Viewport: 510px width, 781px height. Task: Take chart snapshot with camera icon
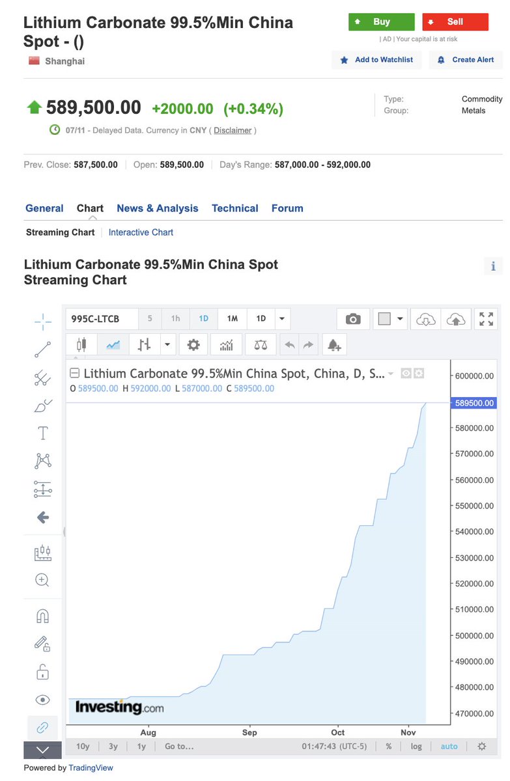pos(353,319)
